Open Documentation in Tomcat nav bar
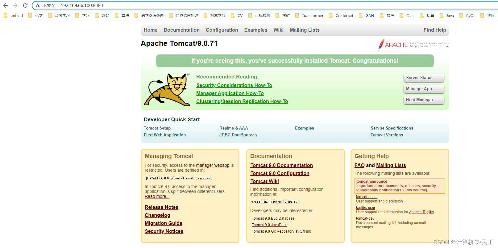Screen dimensions: 498x248 pos(181,30)
